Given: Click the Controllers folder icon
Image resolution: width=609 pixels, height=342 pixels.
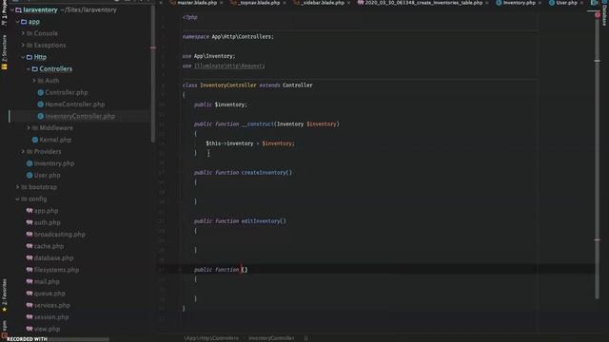Looking at the screenshot, I should pyautogui.click(x=35, y=69).
